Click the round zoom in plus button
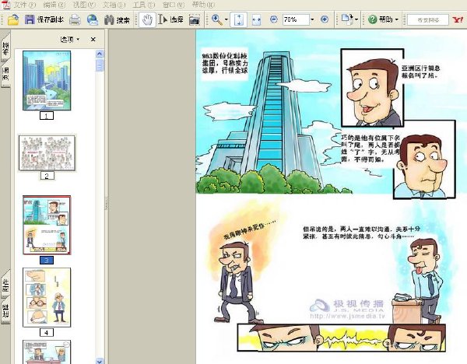This screenshot has width=467, height=364. point(325,19)
